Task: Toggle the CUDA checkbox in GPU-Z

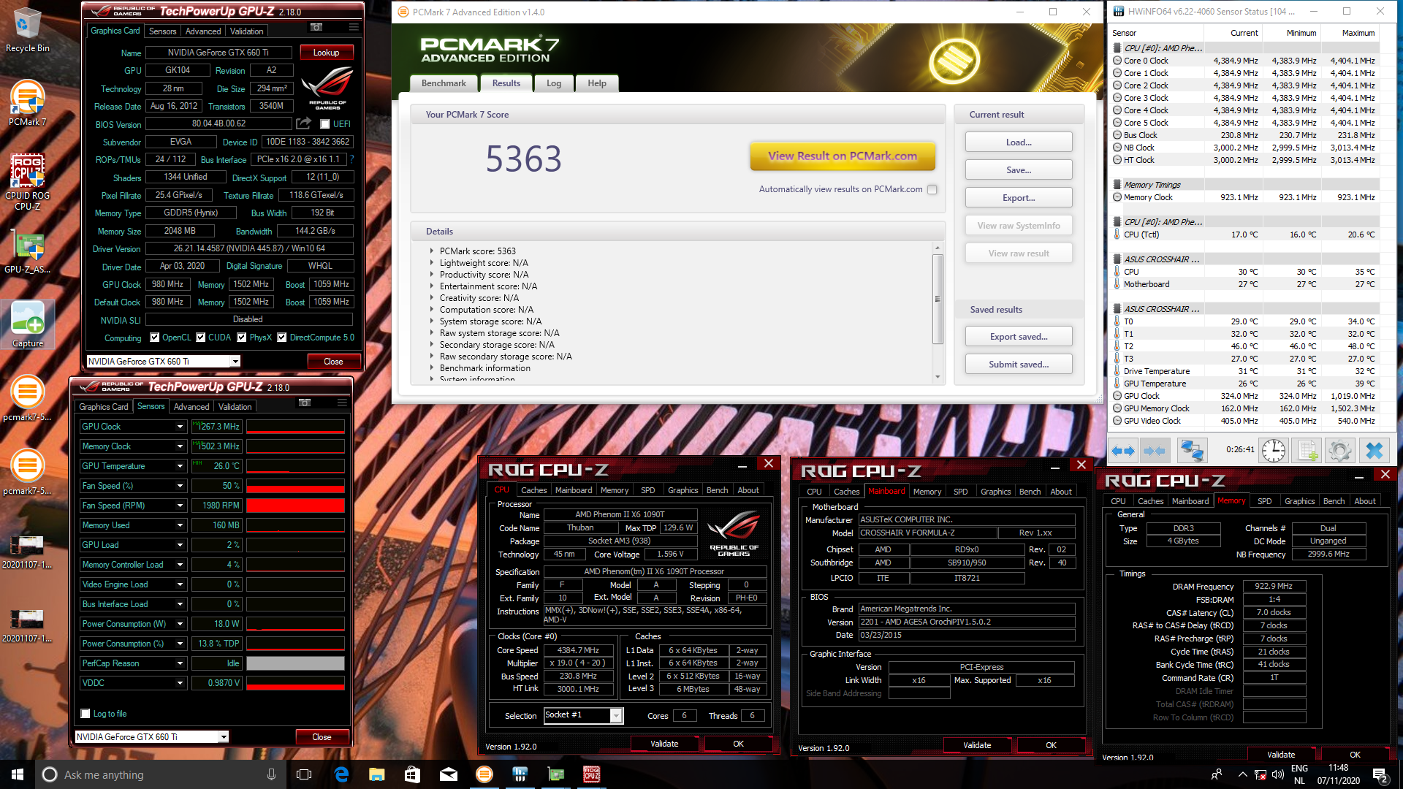Action: [200, 338]
